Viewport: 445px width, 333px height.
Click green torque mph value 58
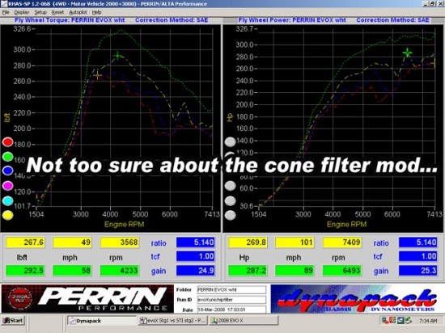click(72, 271)
